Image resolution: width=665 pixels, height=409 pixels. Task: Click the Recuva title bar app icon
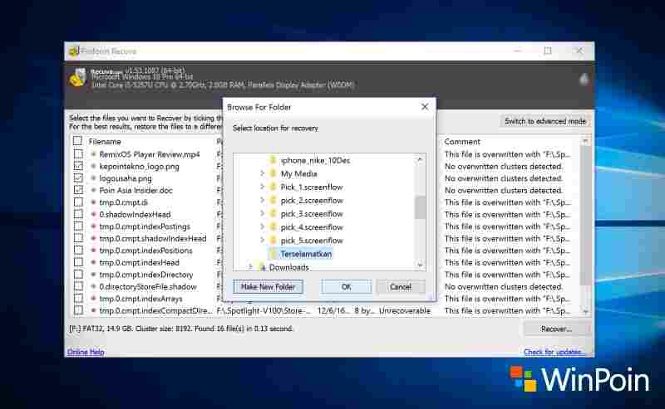click(x=74, y=51)
